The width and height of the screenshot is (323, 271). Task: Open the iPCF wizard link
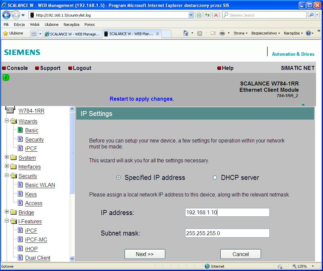(31, 148)
